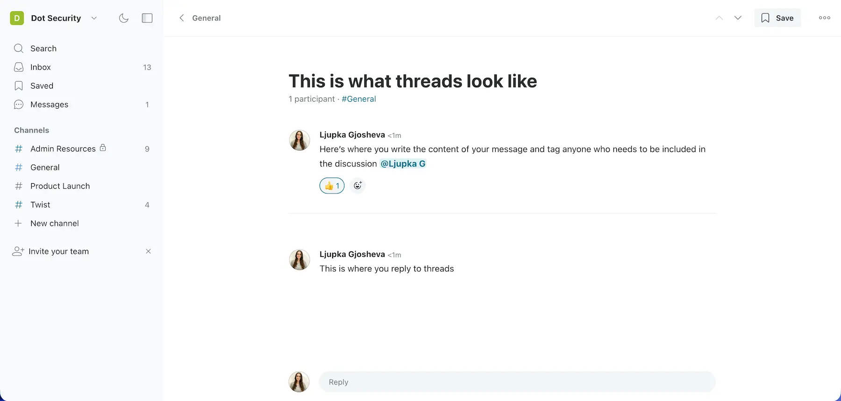Image resolution: width=841 pixels, height=401 pixels.
Task: Click the thread title text
Action: coord(413,81)
